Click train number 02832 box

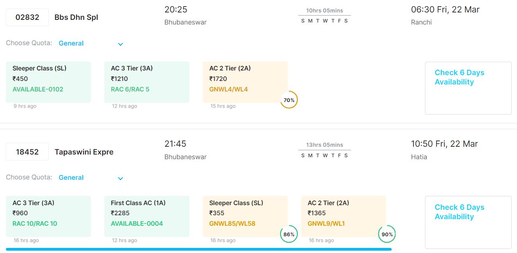tap(27, 18)
